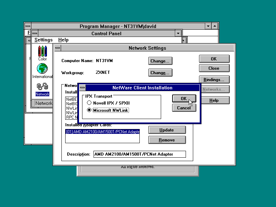Open the Control Panel system menu box
Image resolution: width=276 pixels, height=207 pixels.
[35, 33]
